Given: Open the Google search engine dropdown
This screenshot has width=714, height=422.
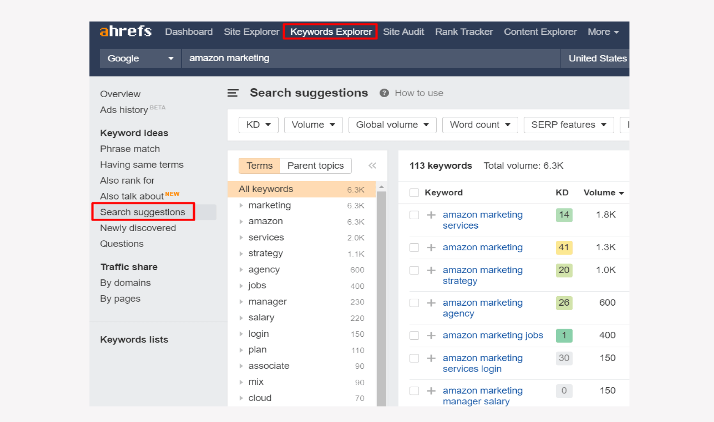Looking at the screenshot, I should point(140,59).
